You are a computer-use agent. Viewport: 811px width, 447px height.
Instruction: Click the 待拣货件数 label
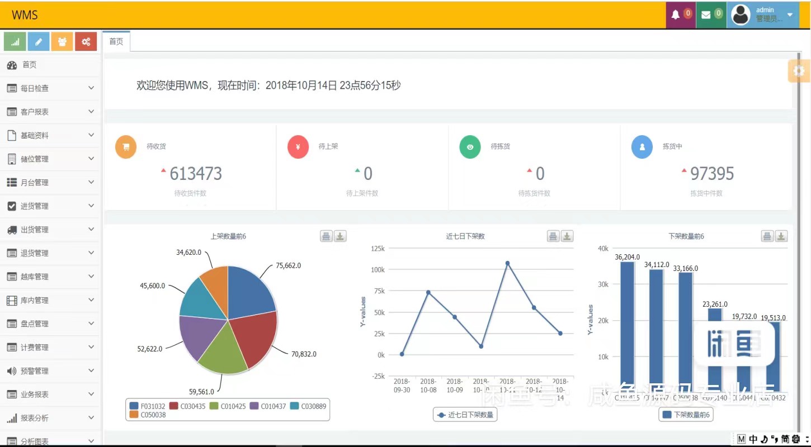[x=534, y=193]
